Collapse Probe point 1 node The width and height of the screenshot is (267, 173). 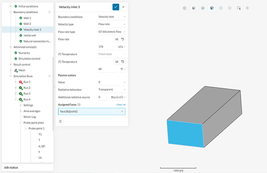pyautogui.click(x=26, y=129)
